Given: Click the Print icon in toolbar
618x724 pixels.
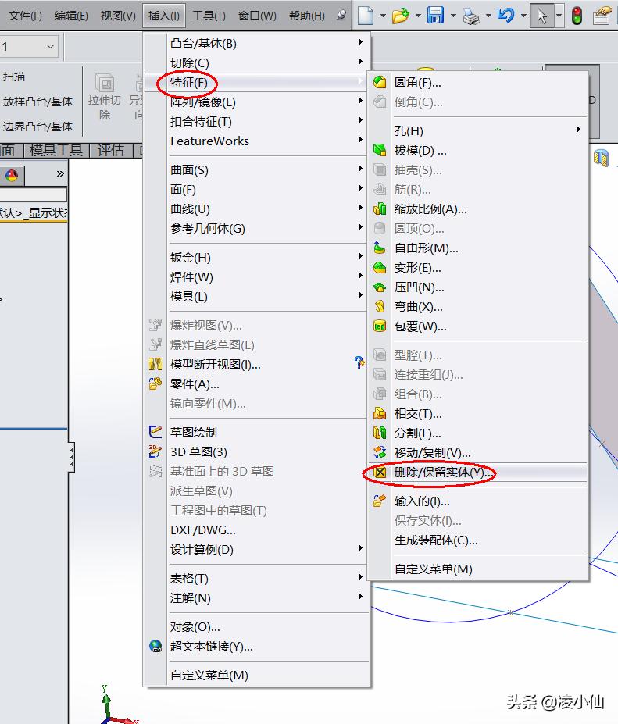Looking at the screenshot, I should tap(471, 16).
